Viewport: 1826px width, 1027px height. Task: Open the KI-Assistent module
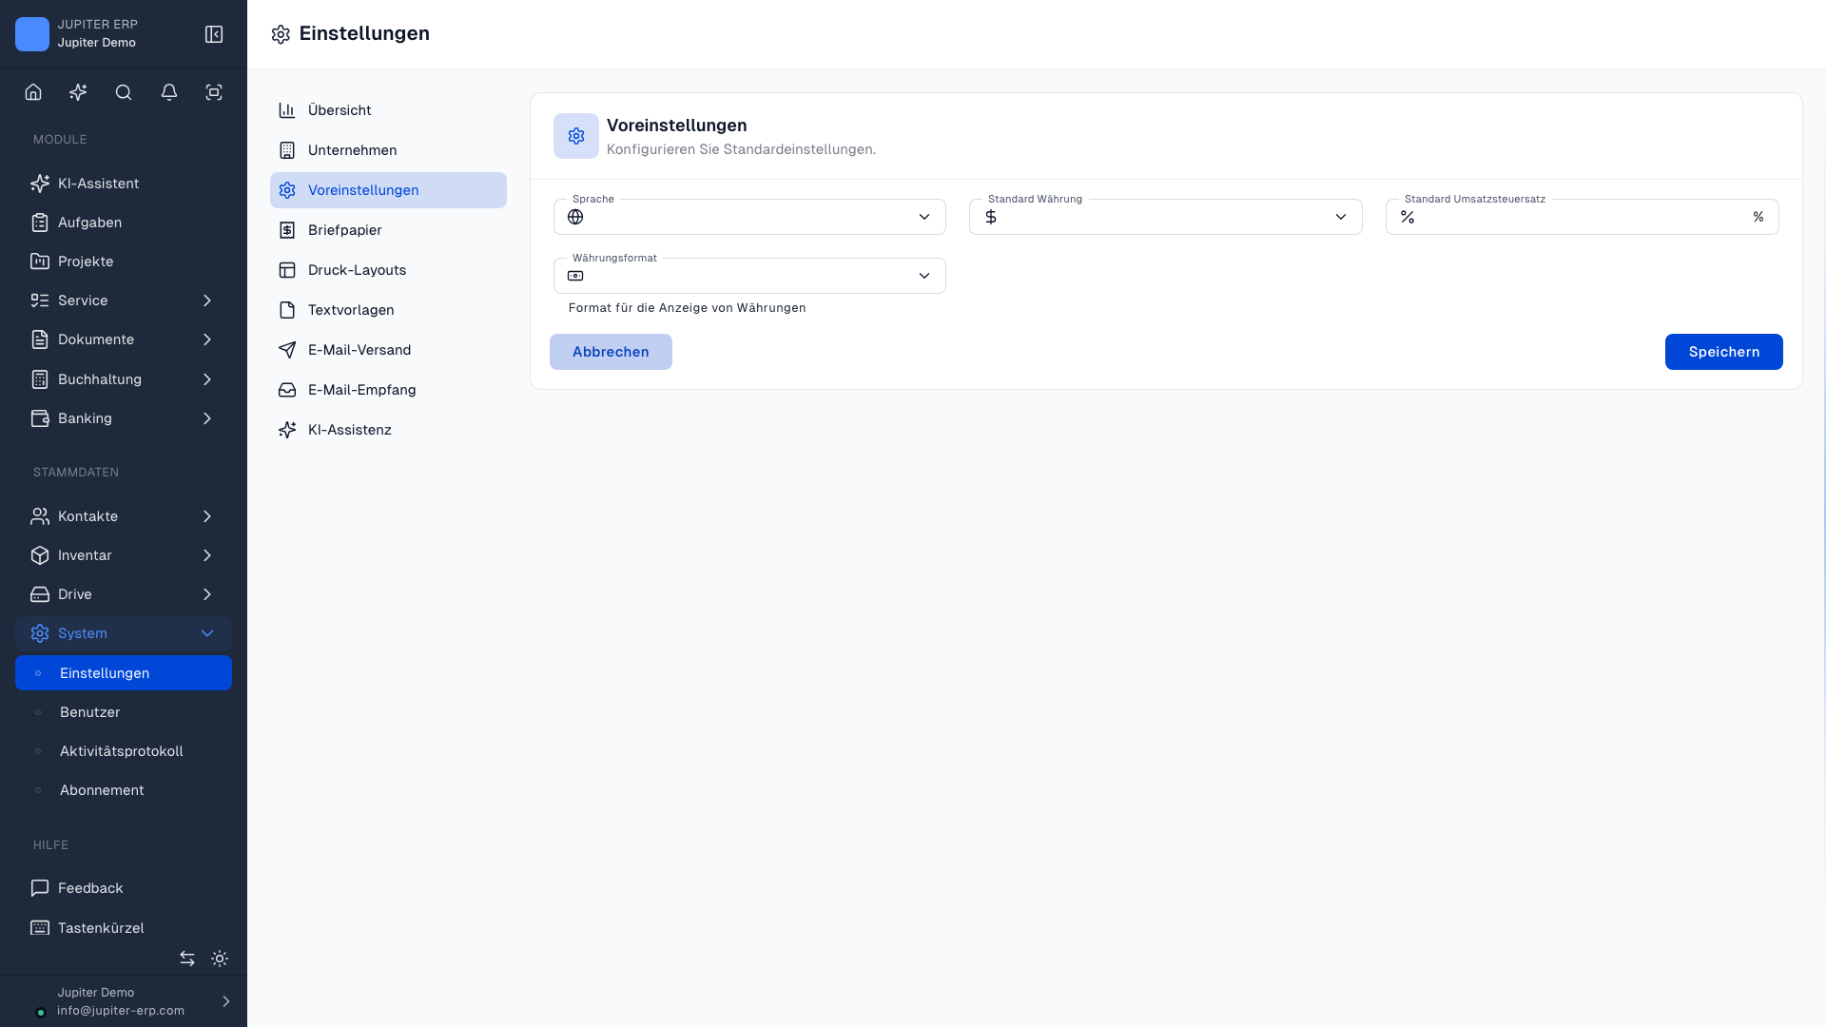124,184
